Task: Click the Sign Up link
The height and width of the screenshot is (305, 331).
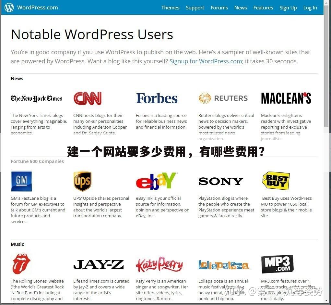Action: pyautogui.click(x=288, y=8)
